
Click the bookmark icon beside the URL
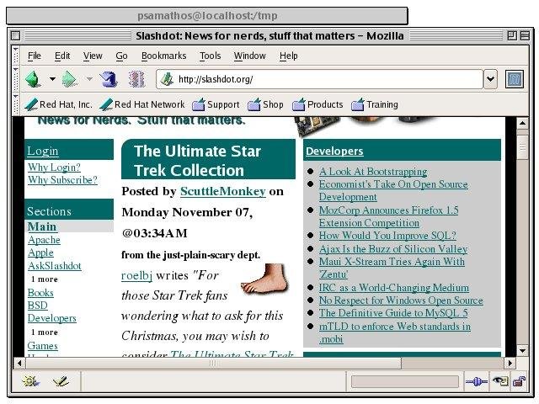tap(167, 79)
